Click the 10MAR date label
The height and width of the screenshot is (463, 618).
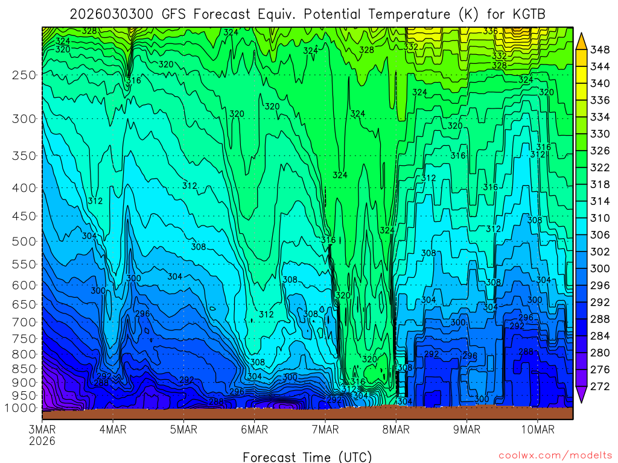pyautogui.click(x=538, y=429)
